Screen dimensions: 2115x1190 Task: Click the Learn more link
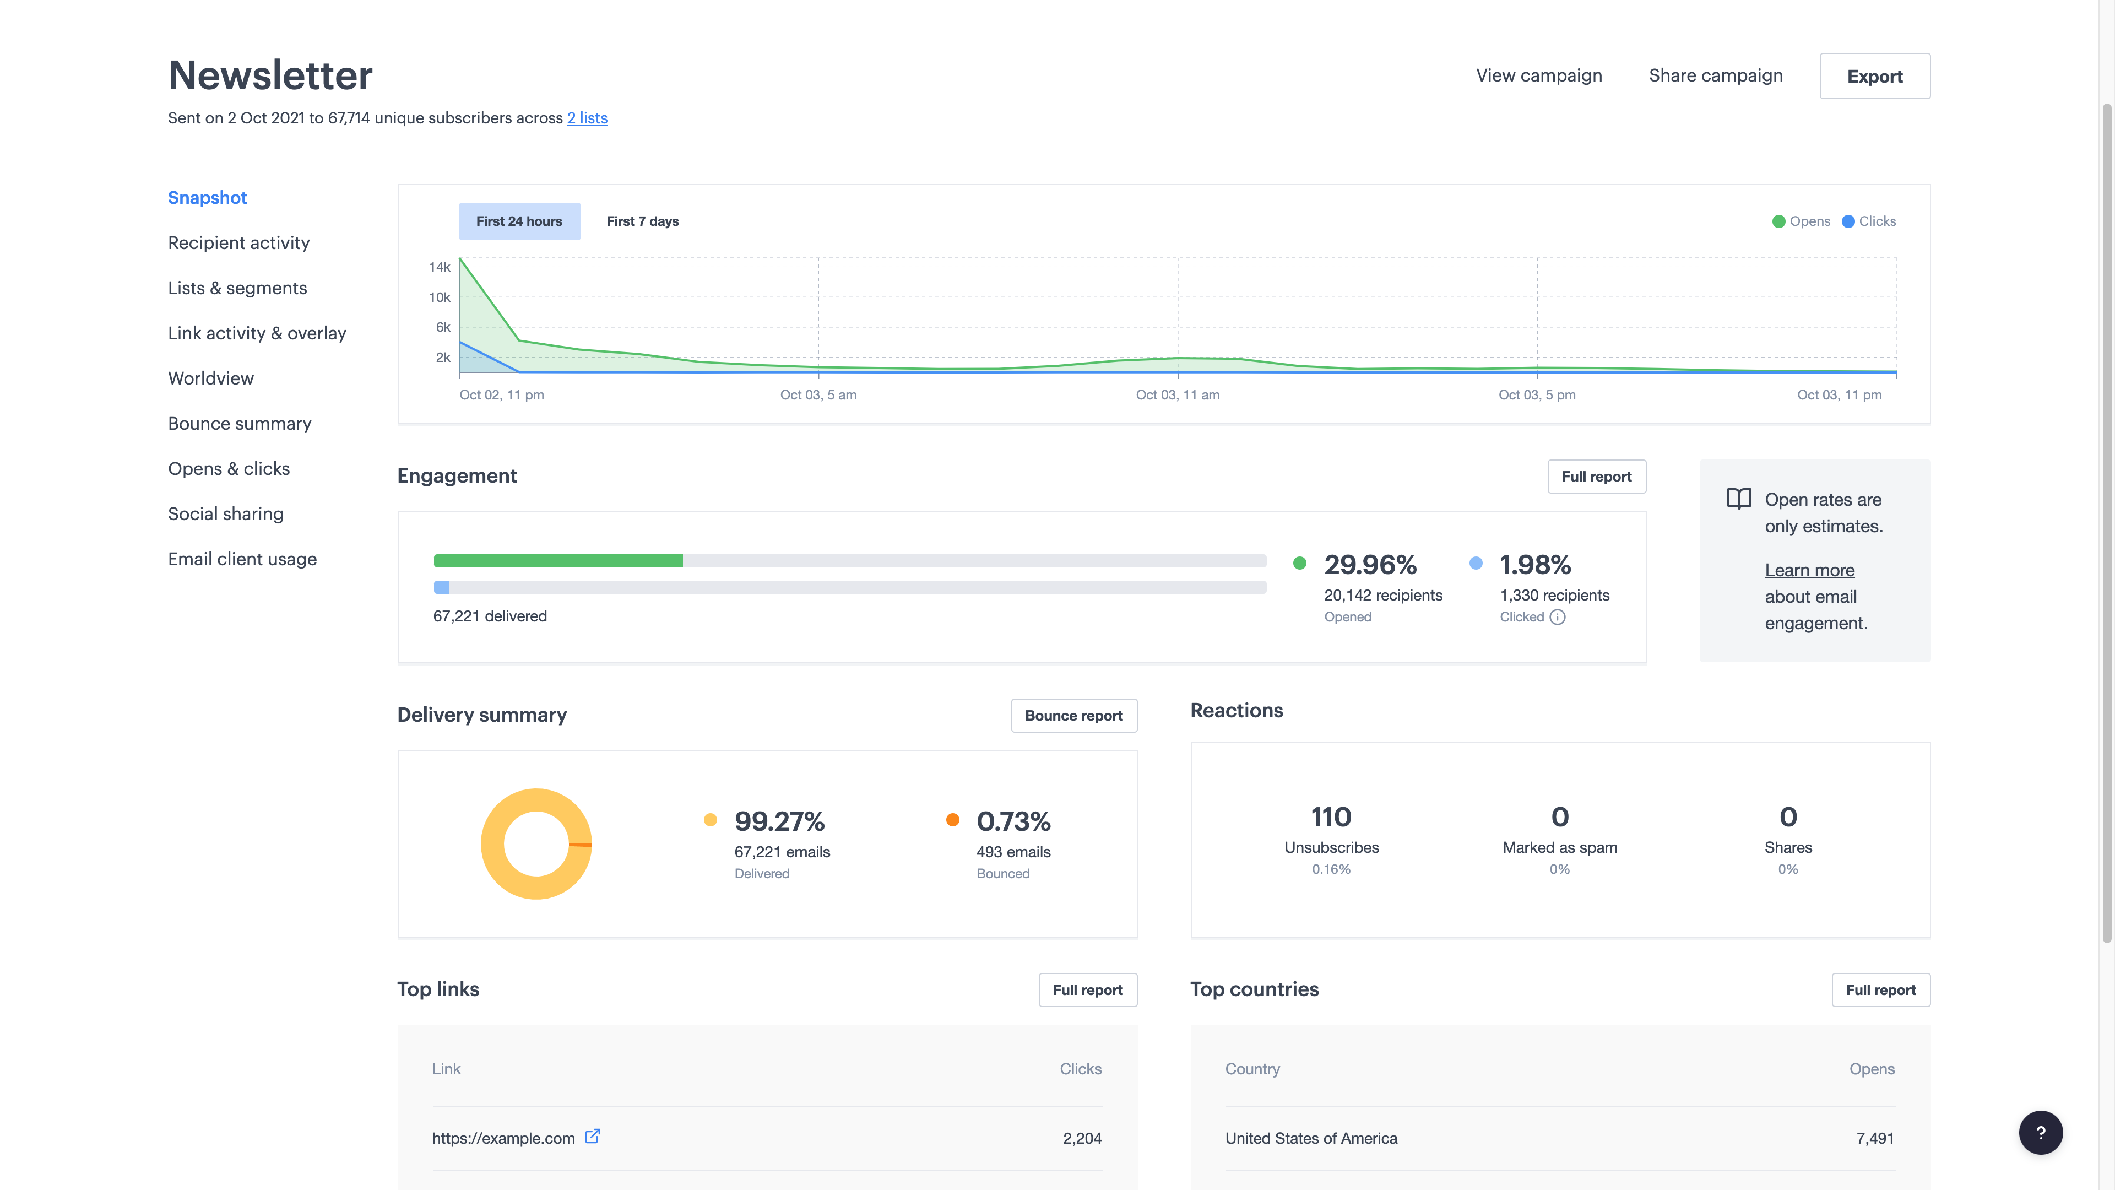(1809, 570)
